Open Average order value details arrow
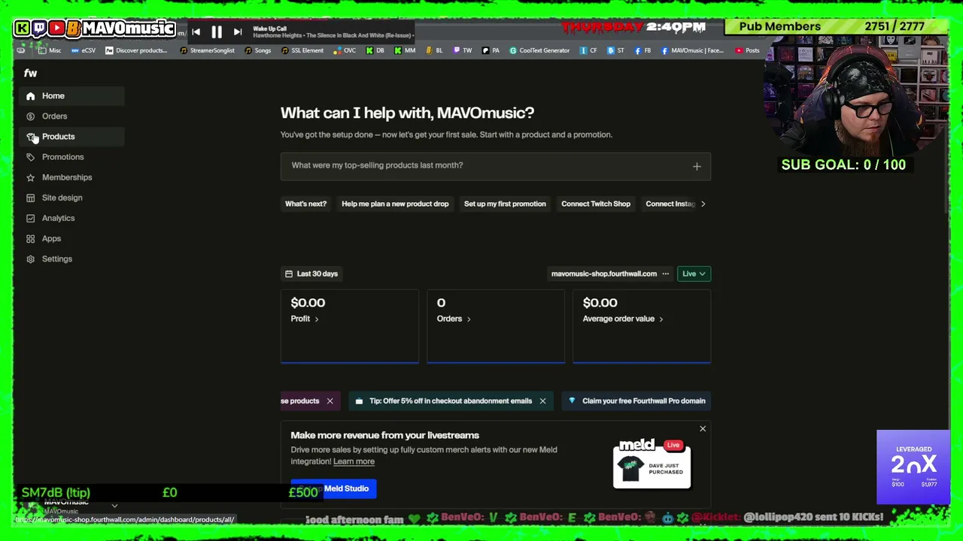 click(x=661, y=319)
